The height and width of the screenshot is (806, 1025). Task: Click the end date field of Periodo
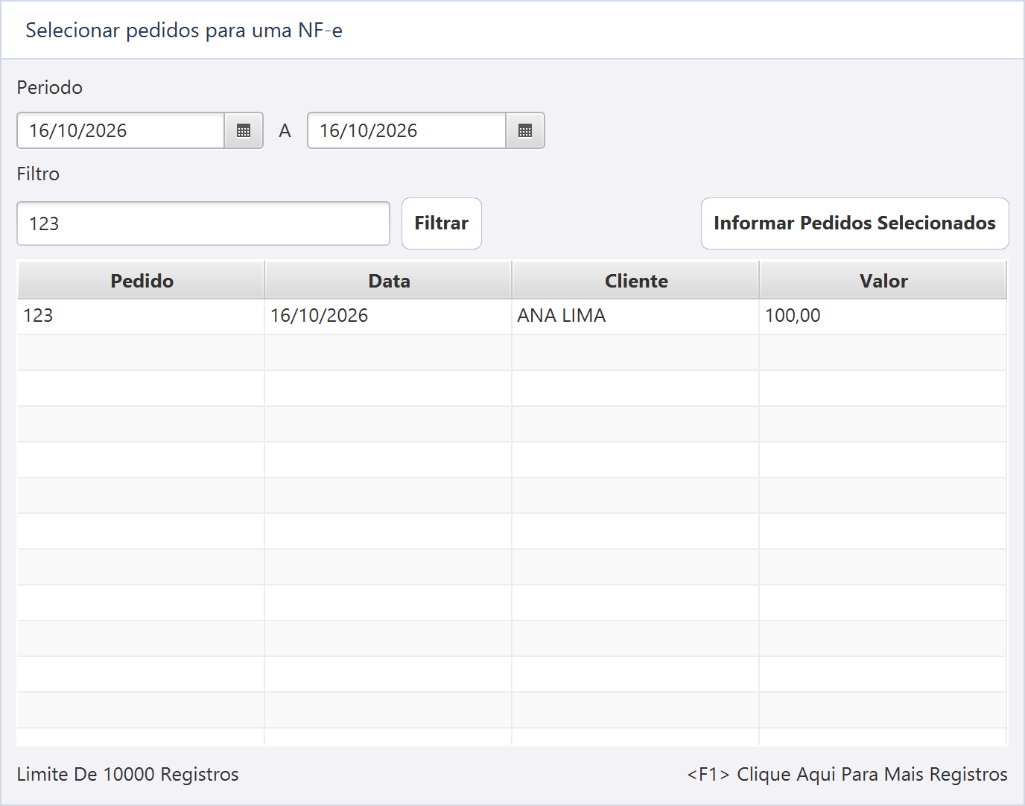407,130
